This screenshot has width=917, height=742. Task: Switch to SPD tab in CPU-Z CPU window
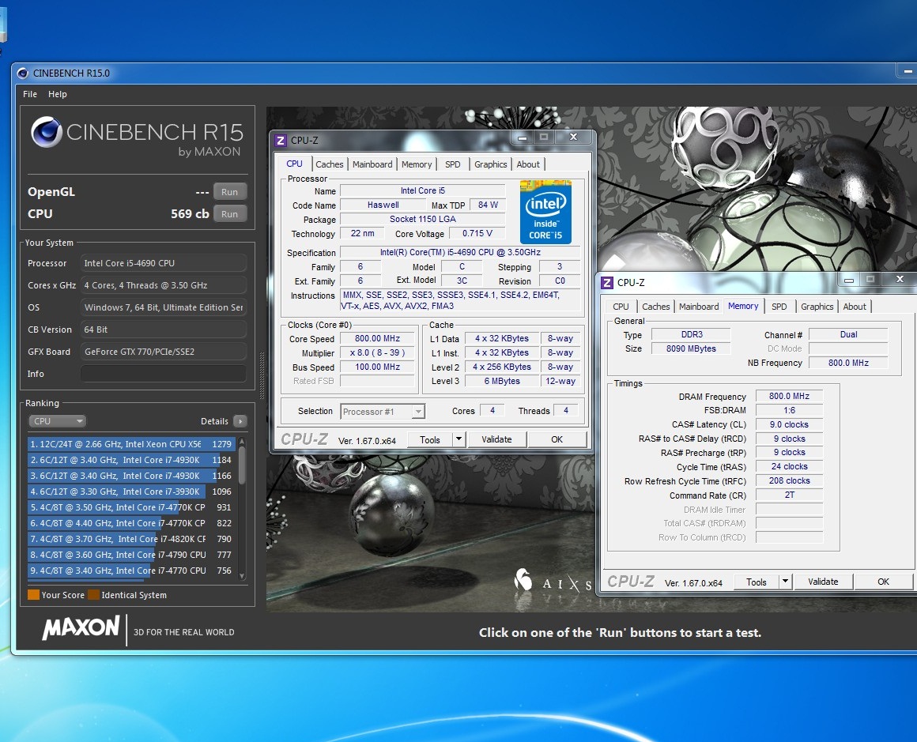(x=453, y=164)
